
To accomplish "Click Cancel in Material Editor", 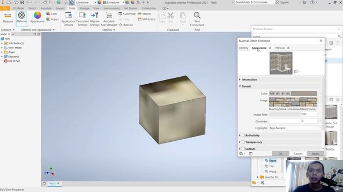I will [x=298, y=154].
